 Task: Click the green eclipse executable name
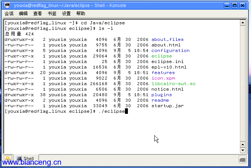point(162,56)
